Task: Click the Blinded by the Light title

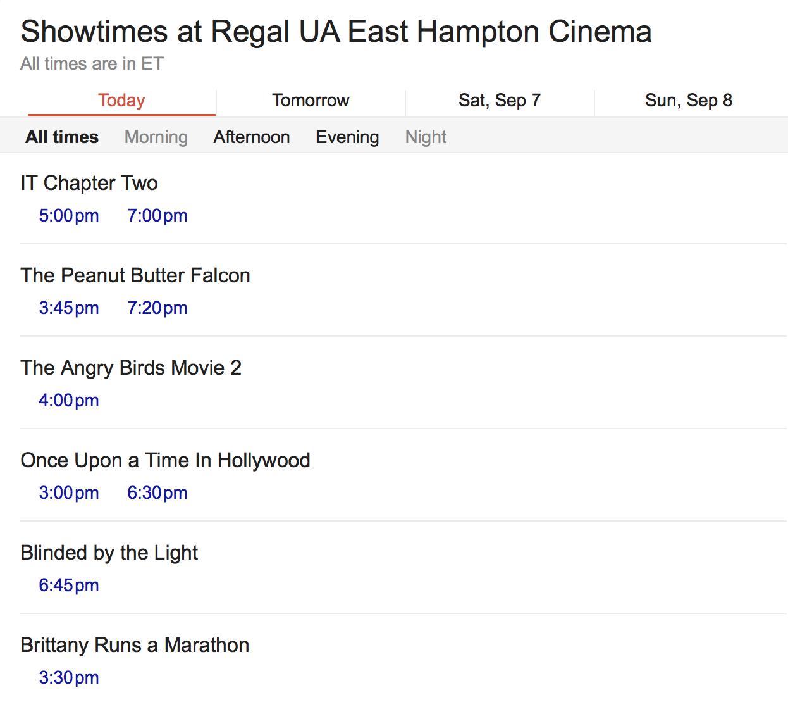Action: click(x=109, y=553)
